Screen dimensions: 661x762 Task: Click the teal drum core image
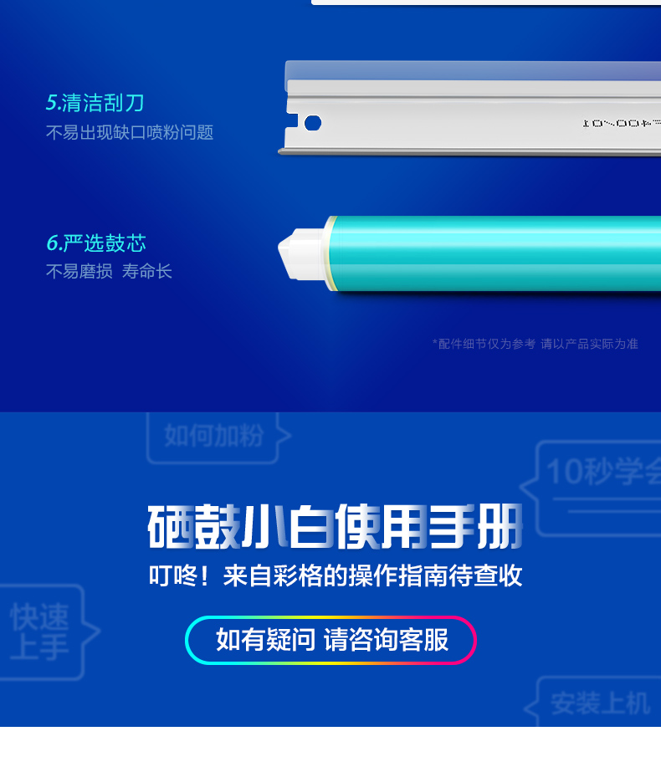pos(469,253)
